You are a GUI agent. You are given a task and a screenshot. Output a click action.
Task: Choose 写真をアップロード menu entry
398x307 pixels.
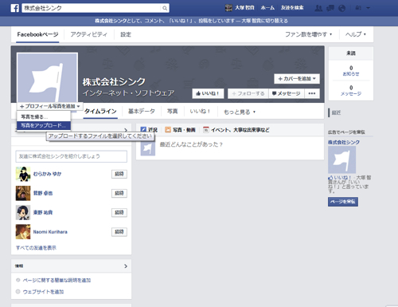pyautogui.click(x=44, y=125)
